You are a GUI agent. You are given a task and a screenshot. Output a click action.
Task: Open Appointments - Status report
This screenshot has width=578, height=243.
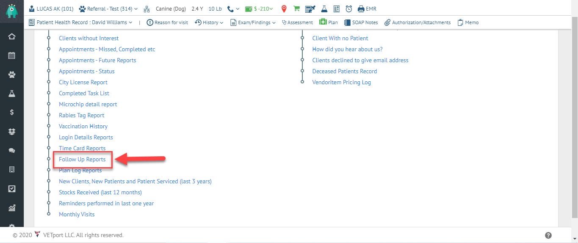click(87, 71)
